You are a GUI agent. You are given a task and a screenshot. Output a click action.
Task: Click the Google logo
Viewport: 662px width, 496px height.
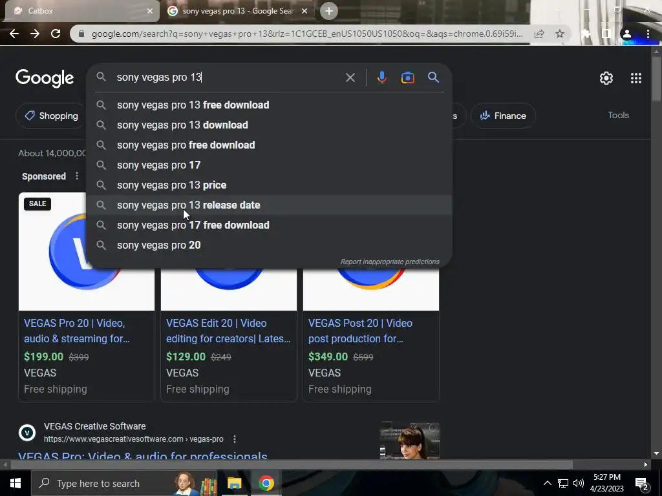click(45, 78)
